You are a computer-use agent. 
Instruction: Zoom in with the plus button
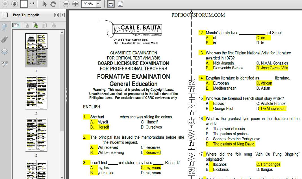coord(76,4)
